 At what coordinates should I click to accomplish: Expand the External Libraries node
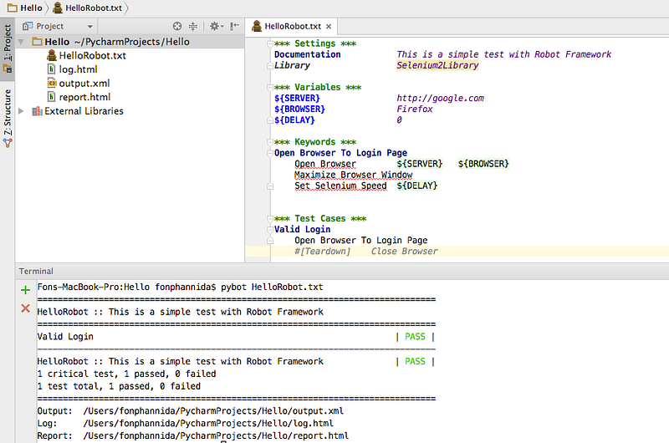pyautogui.click(x=21, y=111)
